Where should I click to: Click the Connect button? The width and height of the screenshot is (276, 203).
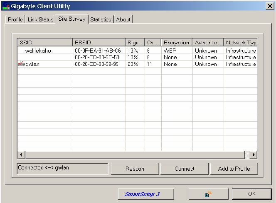[x=184, y=169]
